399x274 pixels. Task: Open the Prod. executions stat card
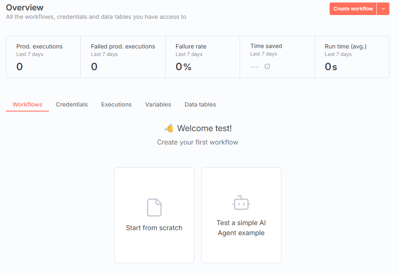pyautogui.click(x=43, y=57)
